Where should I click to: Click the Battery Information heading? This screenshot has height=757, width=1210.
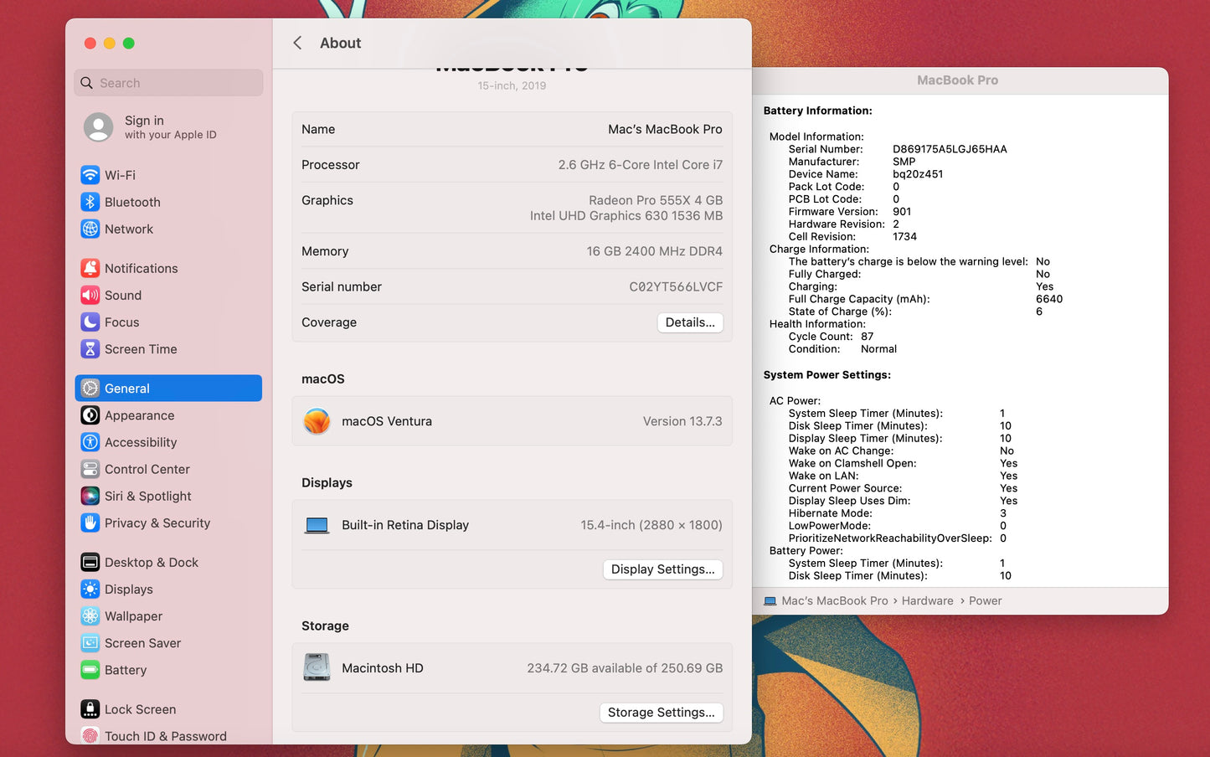(x=817, y=111)
